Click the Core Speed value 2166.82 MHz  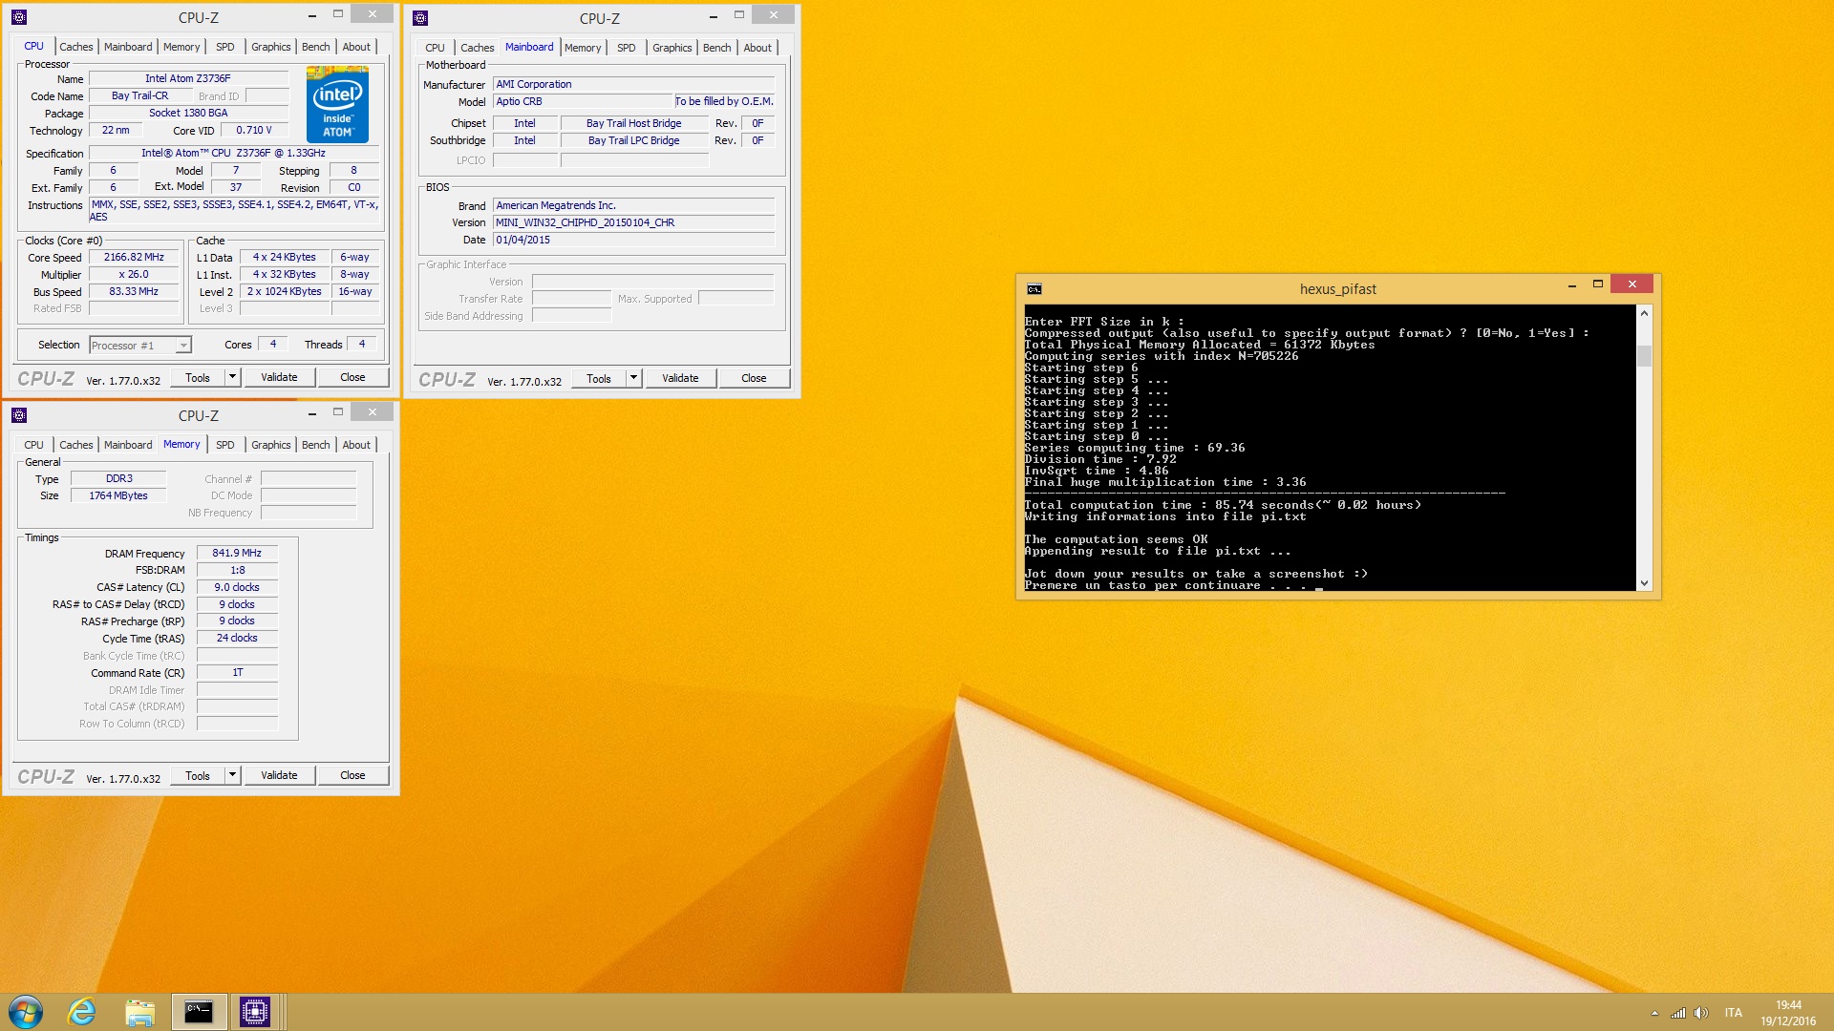click(134, 257)
